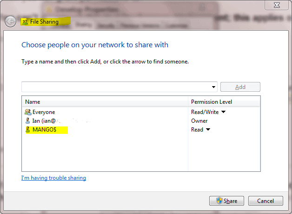The width and height of the screenshot is (292, 214).
Task: Click the shield icon on the Share button
Action: pyautogui.click(x=219, y=201)
